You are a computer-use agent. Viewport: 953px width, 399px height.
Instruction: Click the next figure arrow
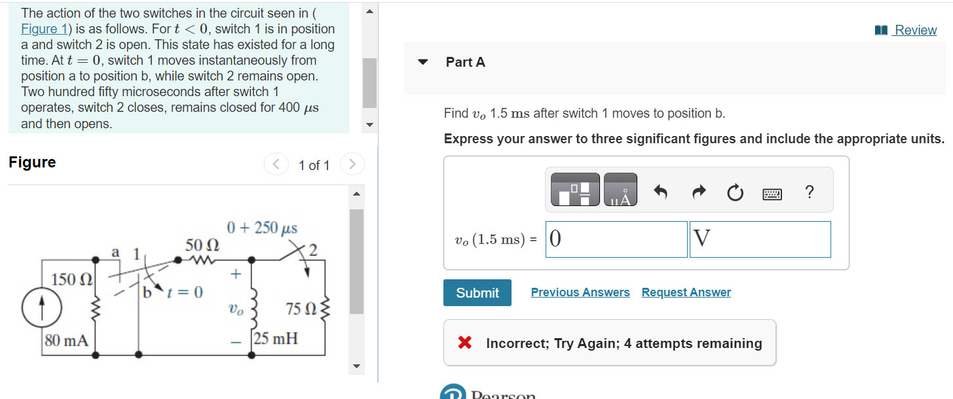point(352,164)
